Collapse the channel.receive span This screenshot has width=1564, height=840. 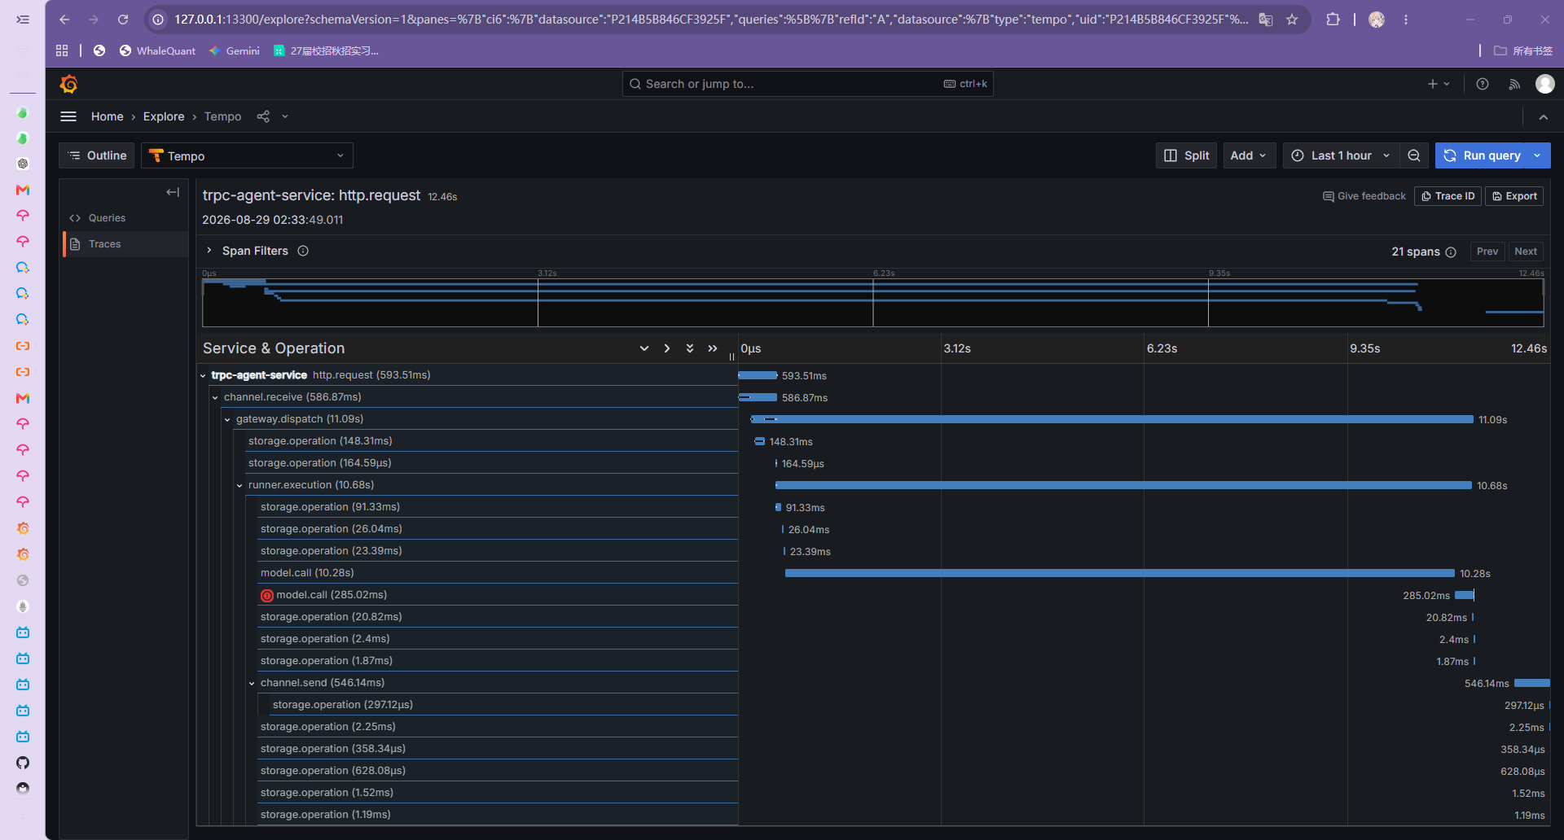point(215,397)
